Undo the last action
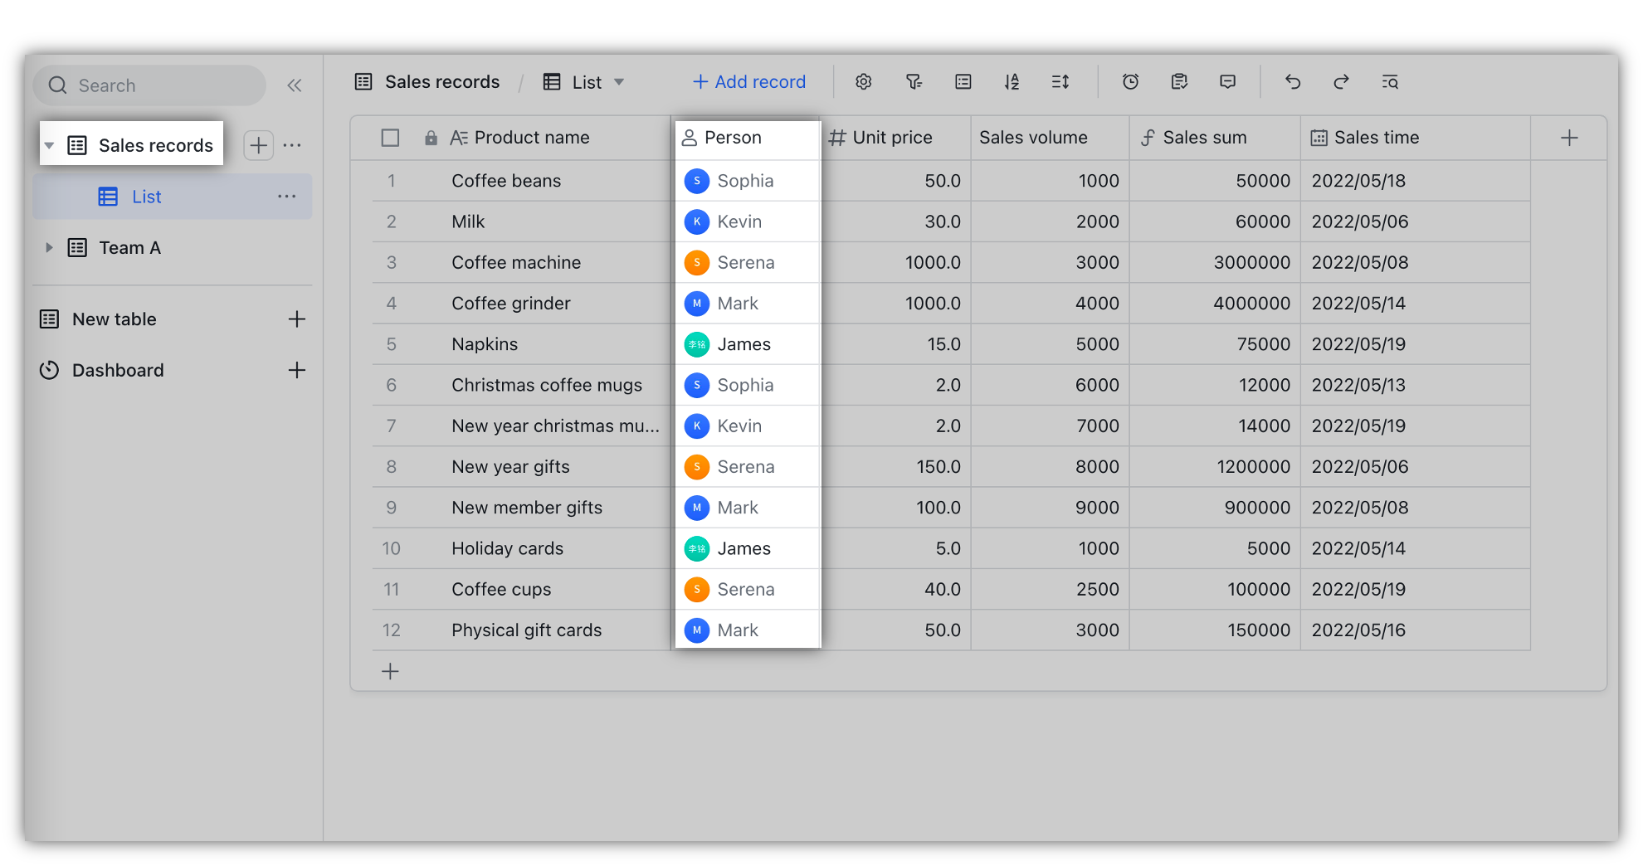This screenshot has width=1643, height=866. coord(1293,82)
